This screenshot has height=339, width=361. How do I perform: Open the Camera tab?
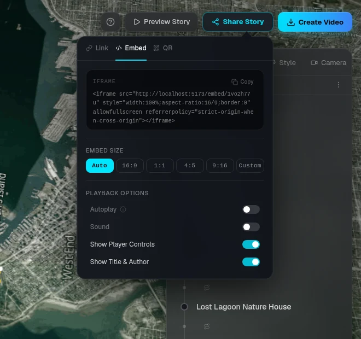pos(329,62)
